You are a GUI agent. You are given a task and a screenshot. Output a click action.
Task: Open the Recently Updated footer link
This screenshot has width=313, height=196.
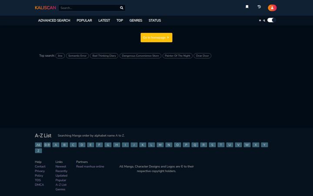tap(61, 173)
